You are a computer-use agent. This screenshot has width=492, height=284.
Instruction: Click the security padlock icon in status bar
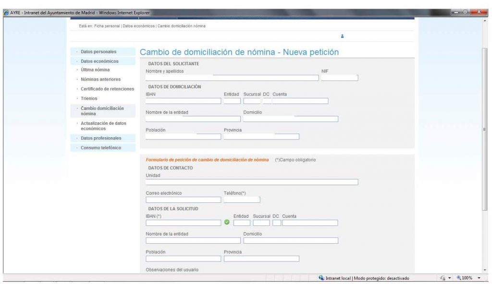point(443,278)
